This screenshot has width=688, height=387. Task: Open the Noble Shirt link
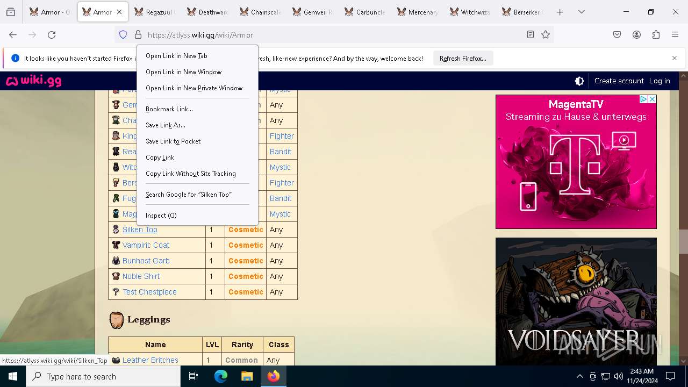pyautogui.click(x=141, y=276)
